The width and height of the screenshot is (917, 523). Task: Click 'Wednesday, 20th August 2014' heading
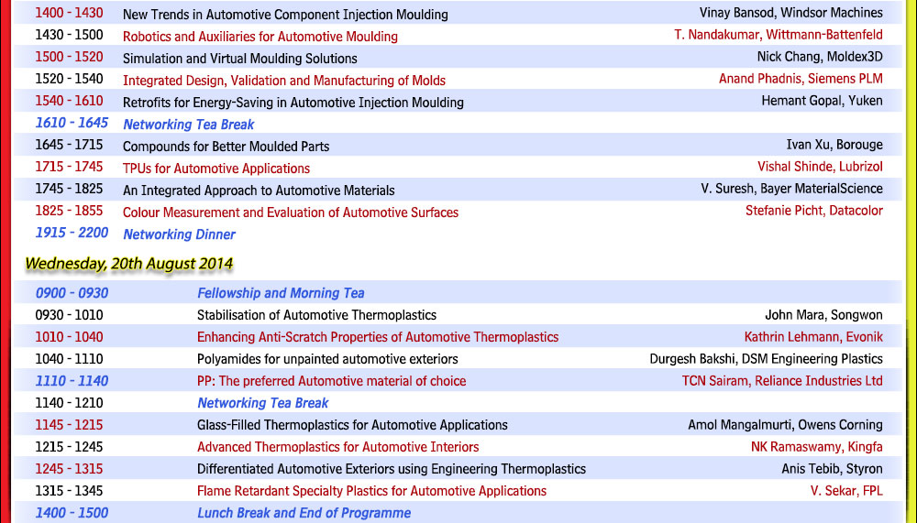129,264
